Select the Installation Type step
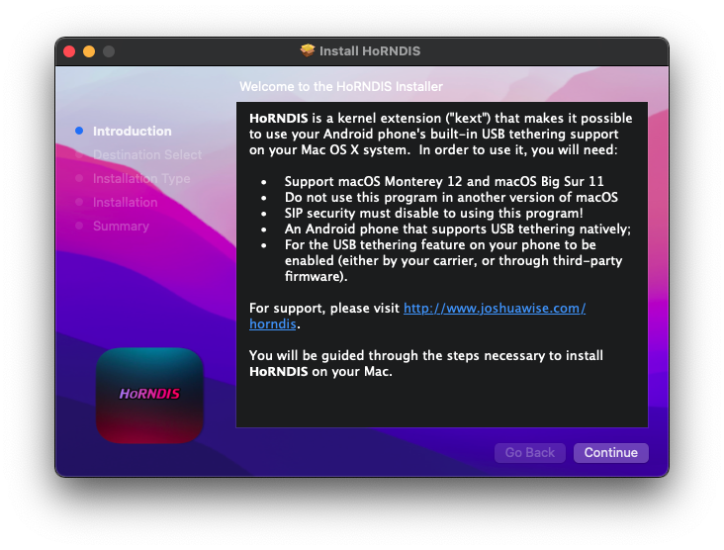The height and width of the screenshot is (550, 724). (141, 179)
